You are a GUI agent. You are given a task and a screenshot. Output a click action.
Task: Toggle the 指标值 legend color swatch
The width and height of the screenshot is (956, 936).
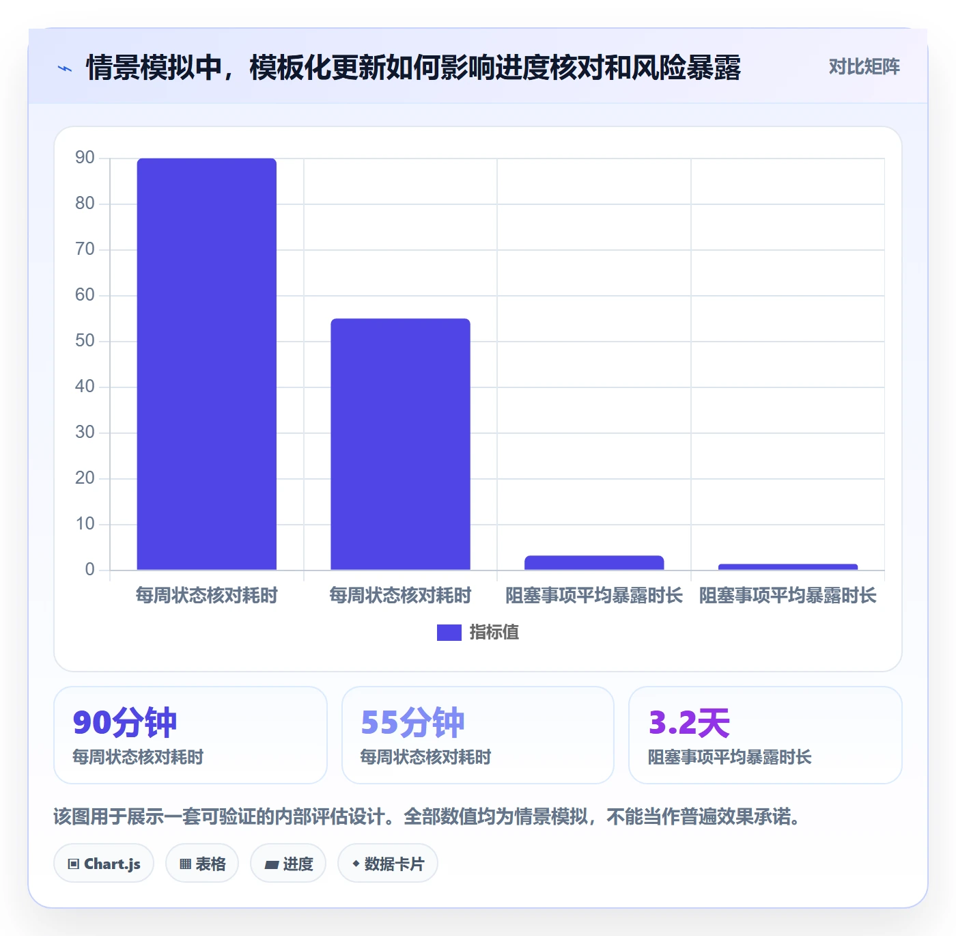point(449,633)
